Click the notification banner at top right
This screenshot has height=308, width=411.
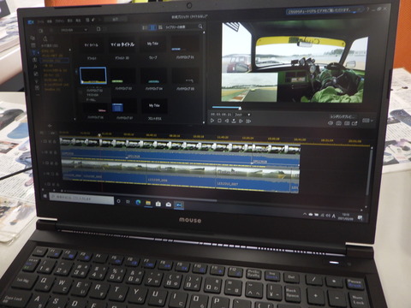point(325,11)
